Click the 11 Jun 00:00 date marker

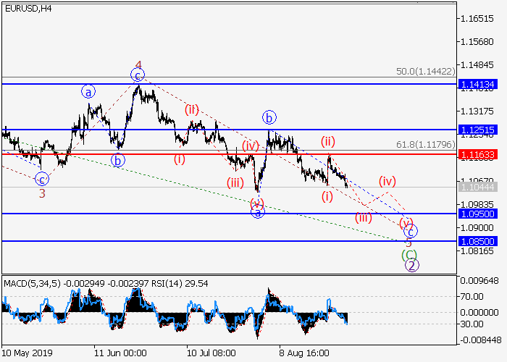click(x=120, y=354)
